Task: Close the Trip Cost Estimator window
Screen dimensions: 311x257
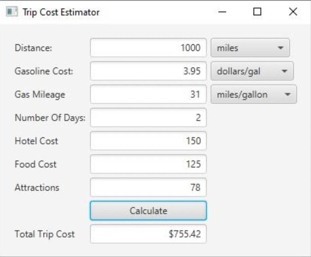Action: pos(293,12)
